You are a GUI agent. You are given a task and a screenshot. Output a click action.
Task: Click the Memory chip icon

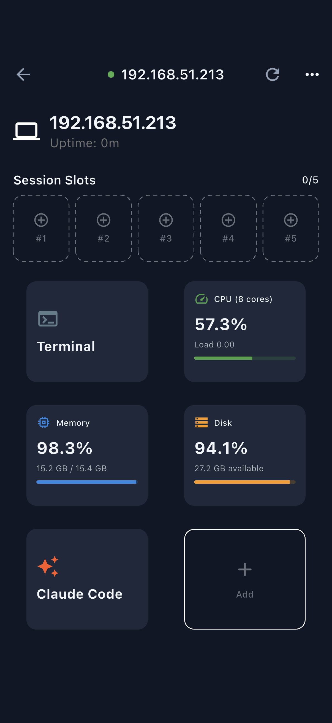point(44,422)
